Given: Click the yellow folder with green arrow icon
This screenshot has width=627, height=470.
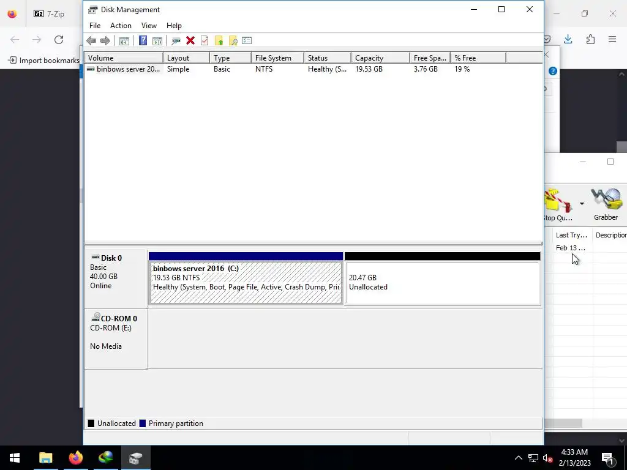Looking at the screenshot, I should (x=219, y=41).
